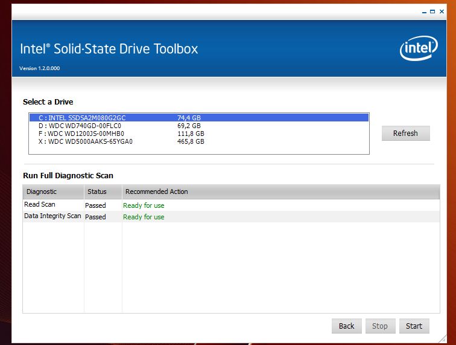
Task: Go Back to the previous screen
Action: click(346, 326)
